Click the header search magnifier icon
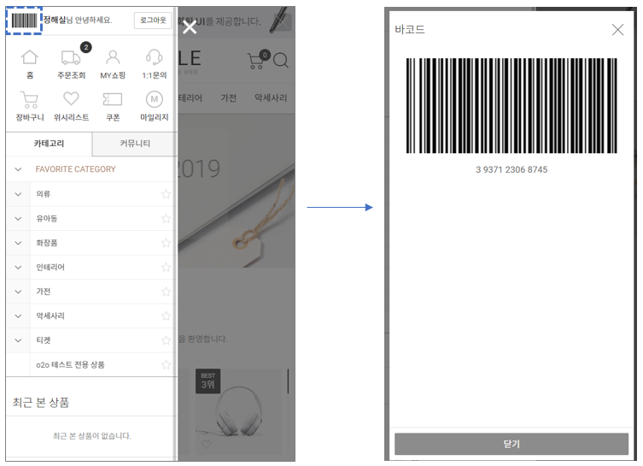Viewport: 643px width, 466px height. [x=281, y=61]
